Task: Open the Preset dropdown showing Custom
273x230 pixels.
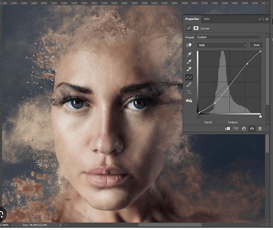Action: pos(229,37)
